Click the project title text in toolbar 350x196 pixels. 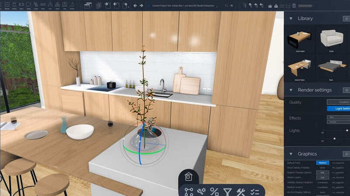tap(183, 6)
